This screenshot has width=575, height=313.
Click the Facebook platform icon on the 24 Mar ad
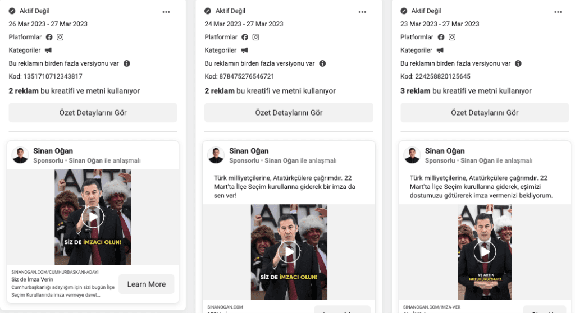[245, 37]
